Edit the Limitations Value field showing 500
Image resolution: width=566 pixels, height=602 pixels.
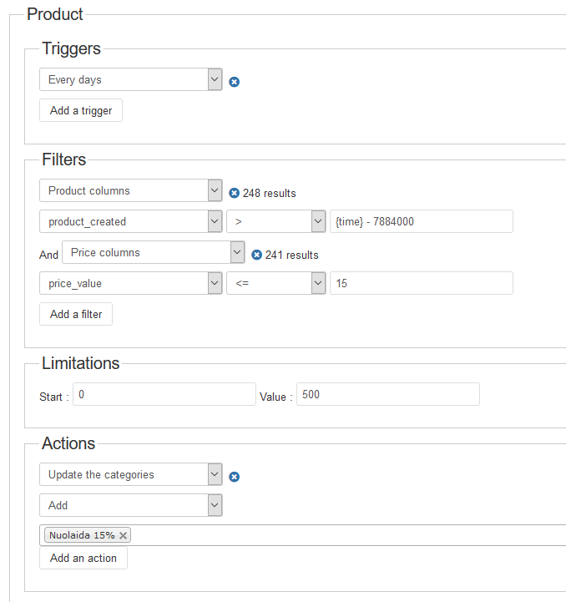[387, 394]
